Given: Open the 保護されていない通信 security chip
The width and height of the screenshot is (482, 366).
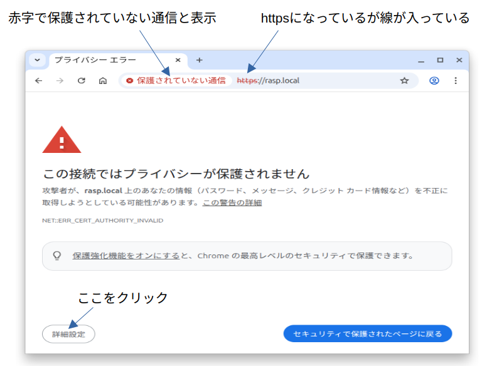Looking at the screenshot, I should click(176, 81).
